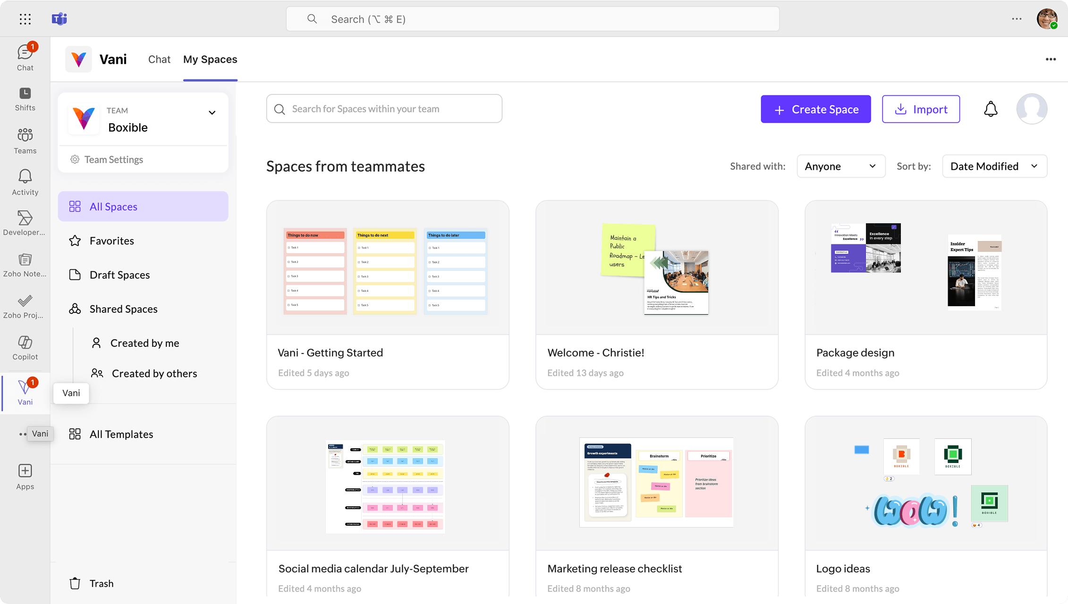Open the app launcher grid icon
The image size is (1068, 604).
(25, 19)
